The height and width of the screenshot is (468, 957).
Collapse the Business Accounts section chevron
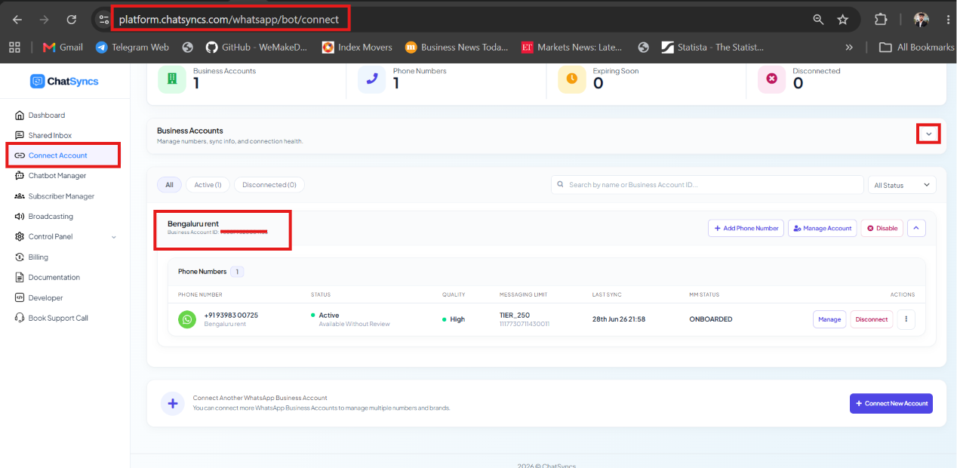928,134
